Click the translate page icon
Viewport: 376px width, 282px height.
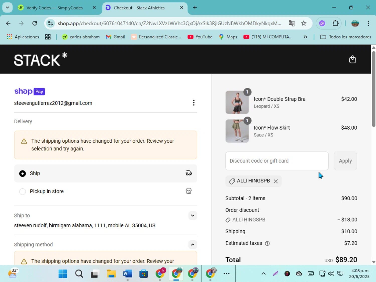tap(292, 23)
